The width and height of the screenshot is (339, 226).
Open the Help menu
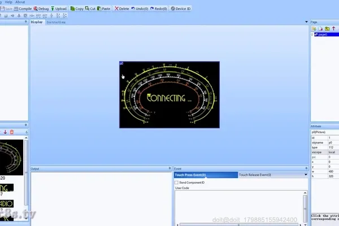pos(8,2)
